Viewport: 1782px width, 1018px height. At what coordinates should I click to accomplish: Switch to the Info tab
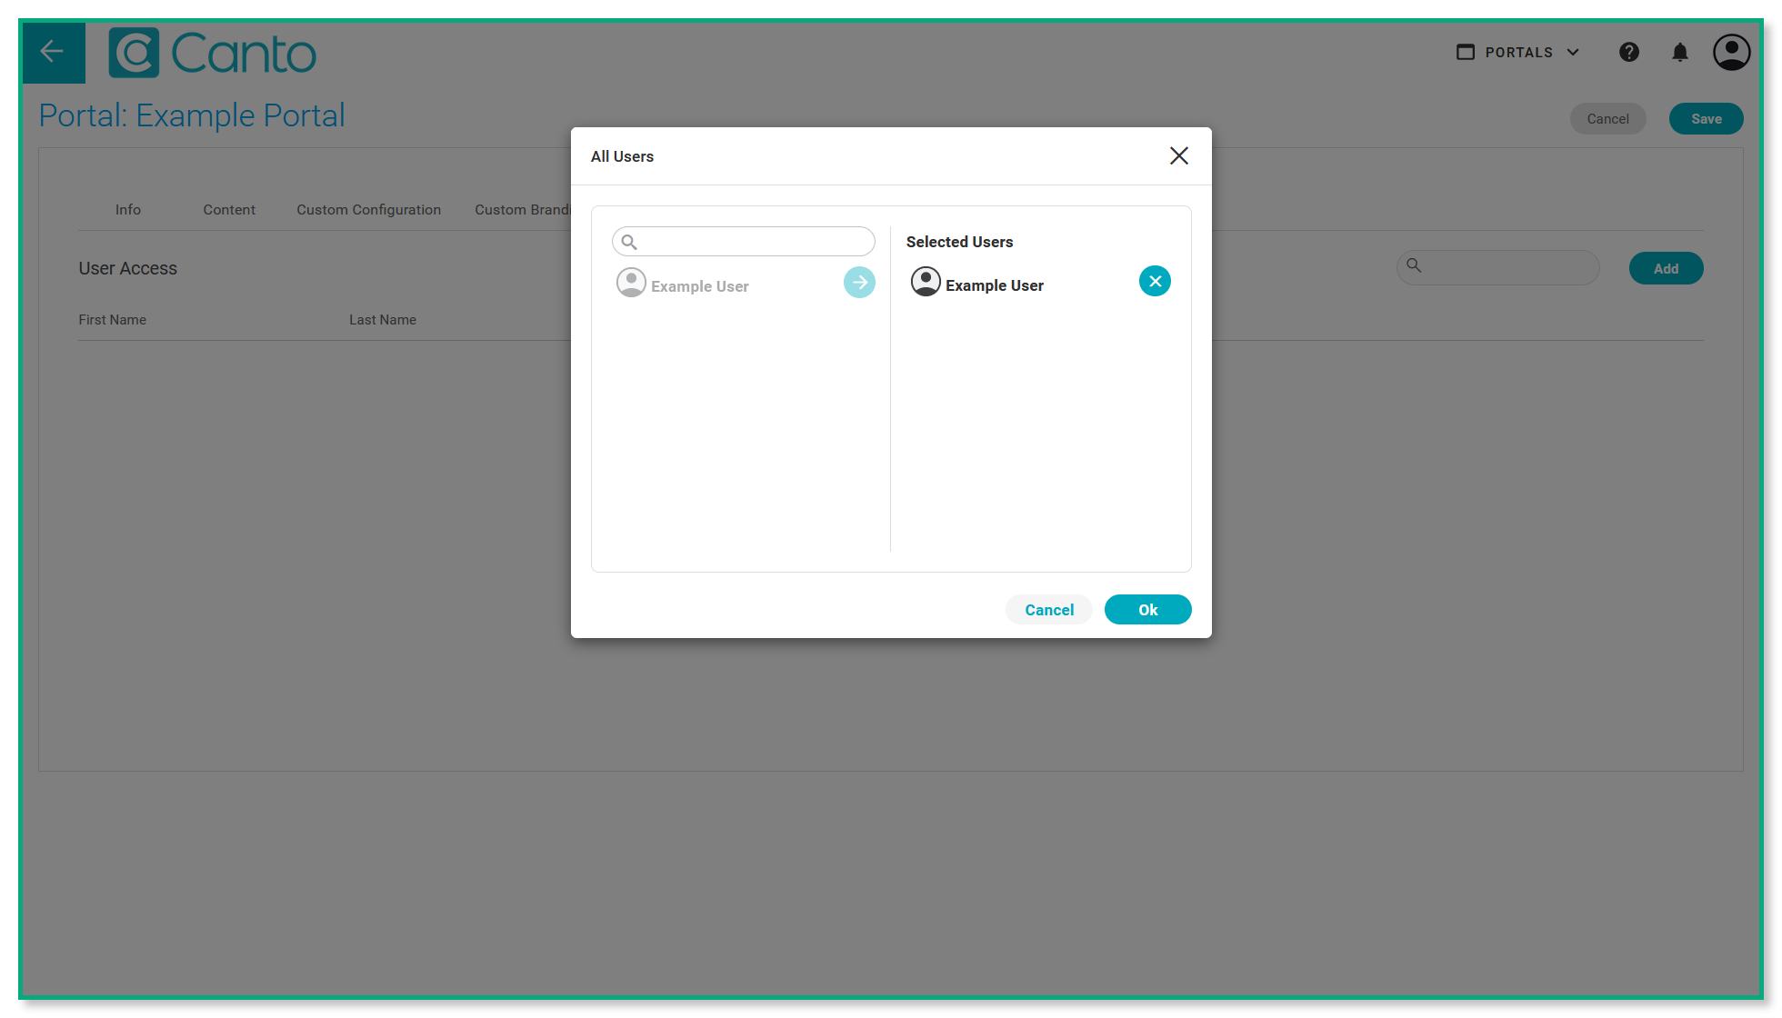coord(127,210)
